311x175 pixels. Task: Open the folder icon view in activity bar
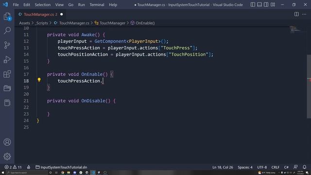7,88
